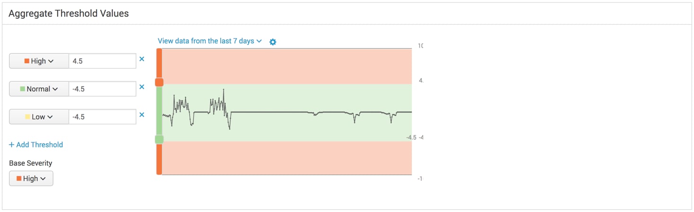The image size is (694, 212).
Task: Focus the Normal threshold value field
Action: pos(102,89)
